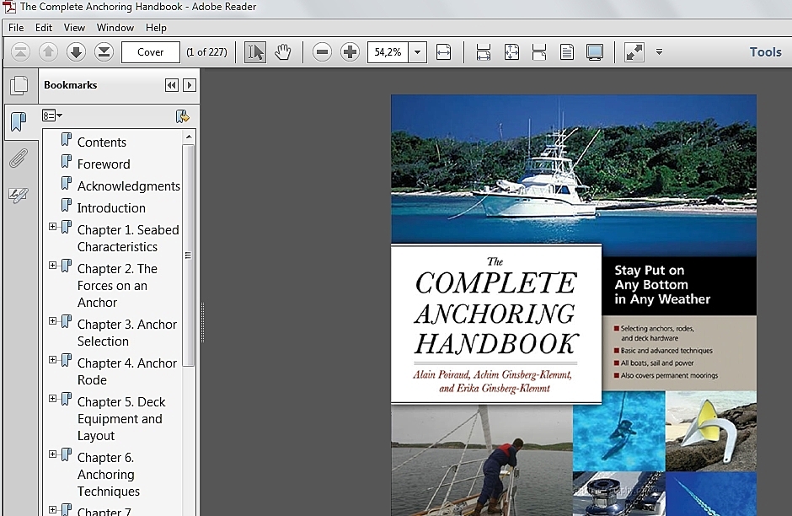Viewport: 792px width, 516px height.
Task: Go to previous page arrow
Action: (49, 52)
